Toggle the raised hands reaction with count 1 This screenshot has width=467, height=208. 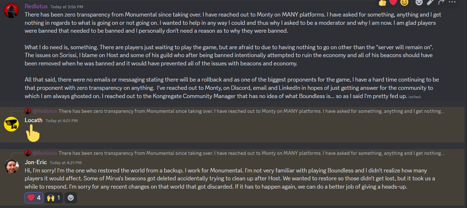(54, 198)
